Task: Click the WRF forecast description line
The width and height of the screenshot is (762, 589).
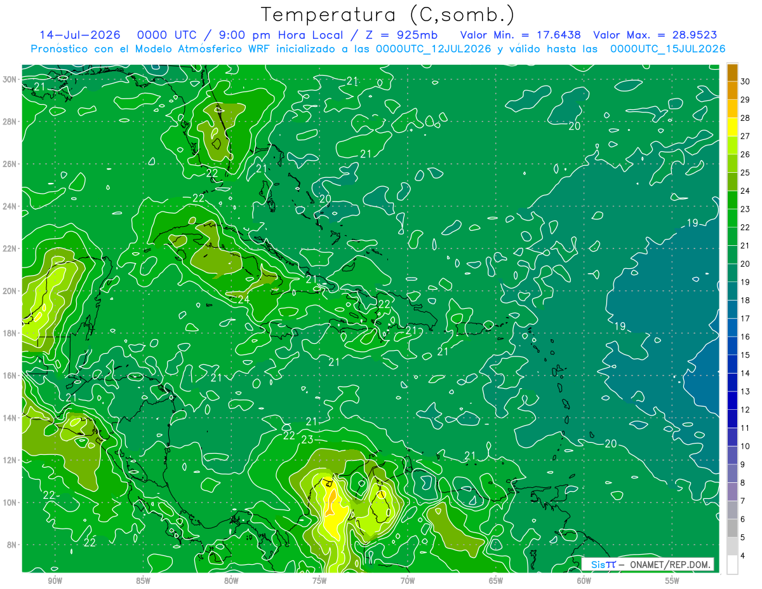Action: pyautogui.click(x=378, y=49)
